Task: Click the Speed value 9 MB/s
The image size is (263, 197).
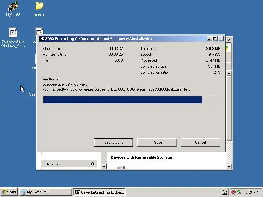Action: 214,55
